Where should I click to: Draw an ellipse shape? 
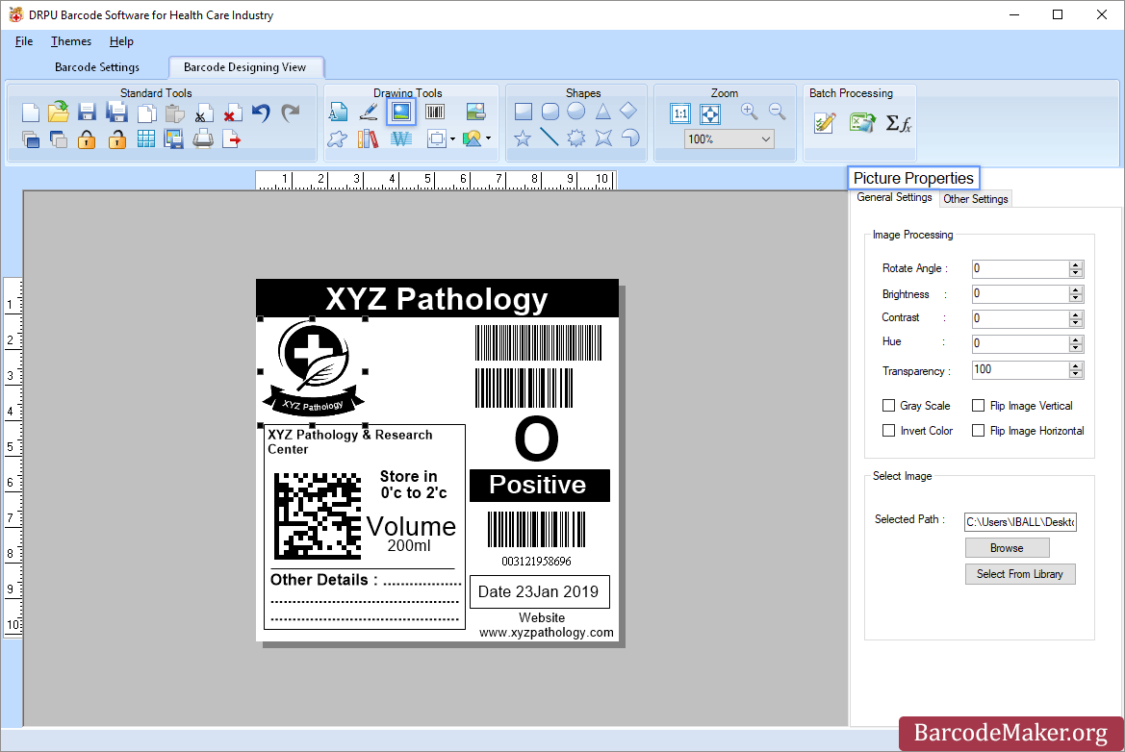tap(576, 112)
